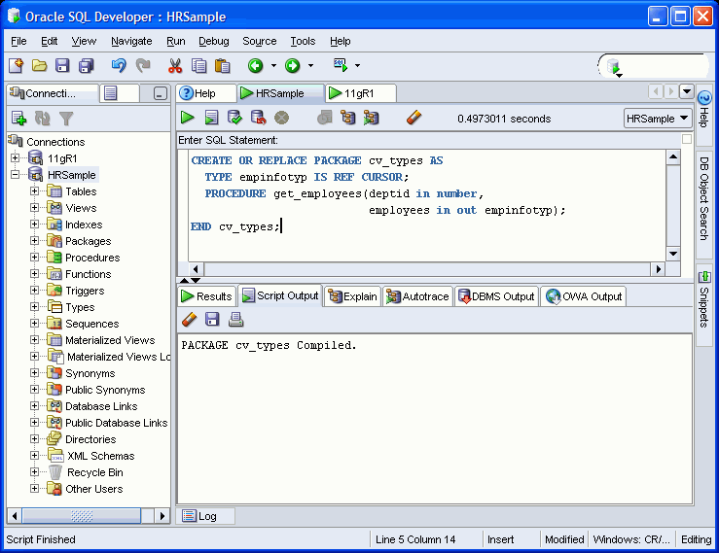
Task: Click the Cut scissors icon
Action: click(x=175, y=66)
